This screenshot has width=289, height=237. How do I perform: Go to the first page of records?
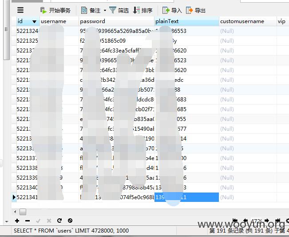[235, 221]
